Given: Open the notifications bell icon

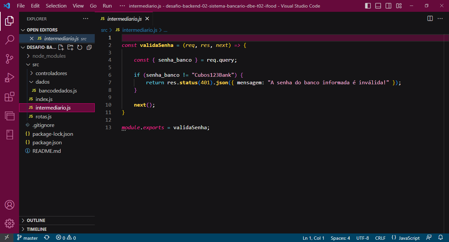Looking at the screenshot, I should coord(440,237).
